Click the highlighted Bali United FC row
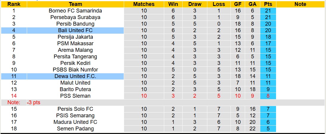The width and height of the screenshot is (326, 134). (75, 30)
